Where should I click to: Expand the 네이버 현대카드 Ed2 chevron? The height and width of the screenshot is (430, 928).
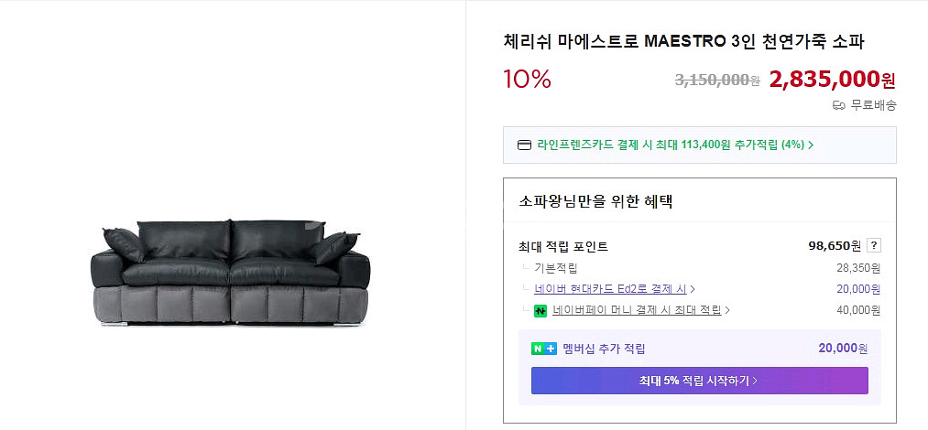coord(693,289)
